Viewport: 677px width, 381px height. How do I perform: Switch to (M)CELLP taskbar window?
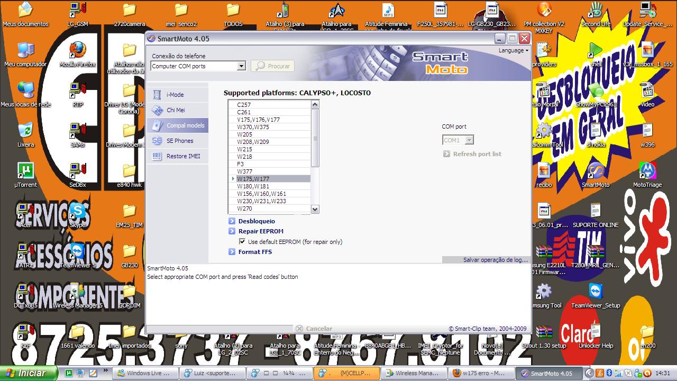[346, 373]
